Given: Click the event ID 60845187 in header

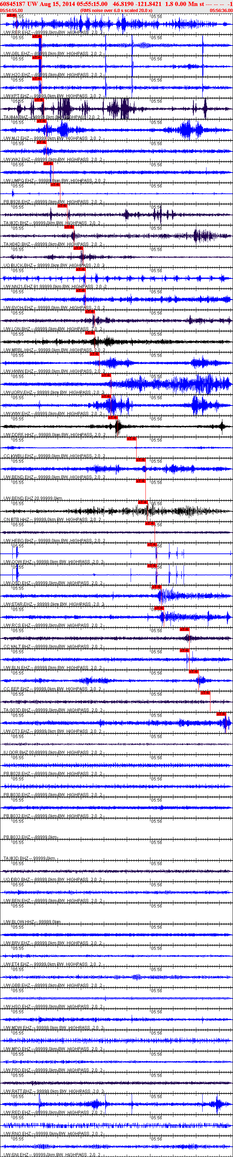Looking at the screenshot, I should coord(13,4).
